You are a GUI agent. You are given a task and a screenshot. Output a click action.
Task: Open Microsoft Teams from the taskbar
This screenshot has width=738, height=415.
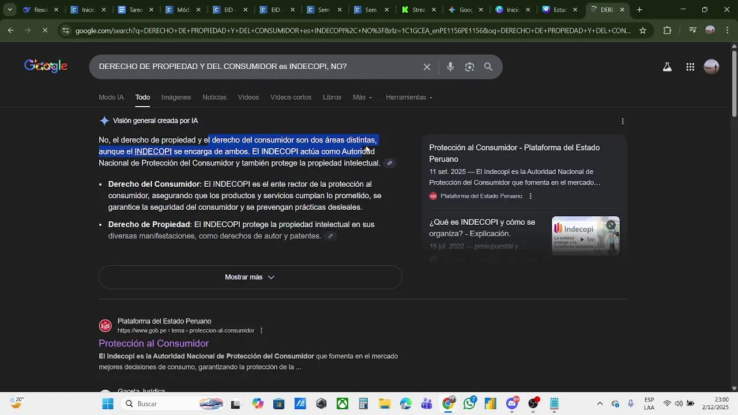click(x=427, y=404)
